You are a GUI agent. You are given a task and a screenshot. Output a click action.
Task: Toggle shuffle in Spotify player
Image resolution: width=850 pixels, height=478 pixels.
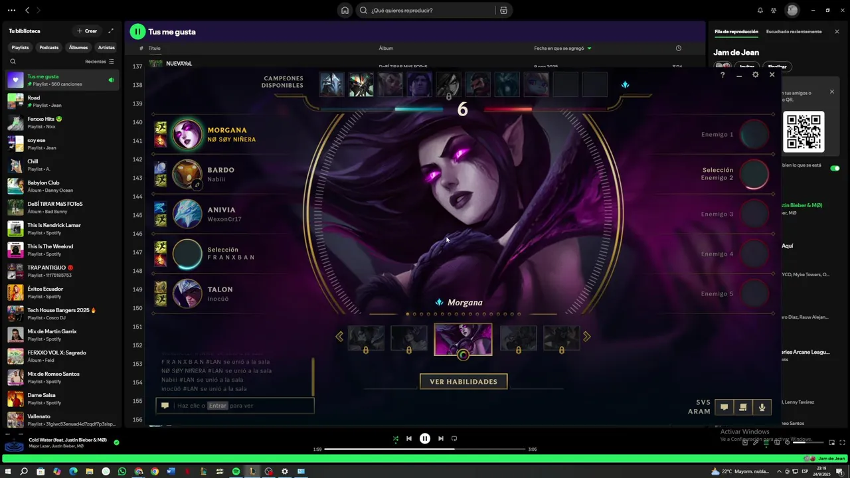pyautogui.click(x=395, y=438)
